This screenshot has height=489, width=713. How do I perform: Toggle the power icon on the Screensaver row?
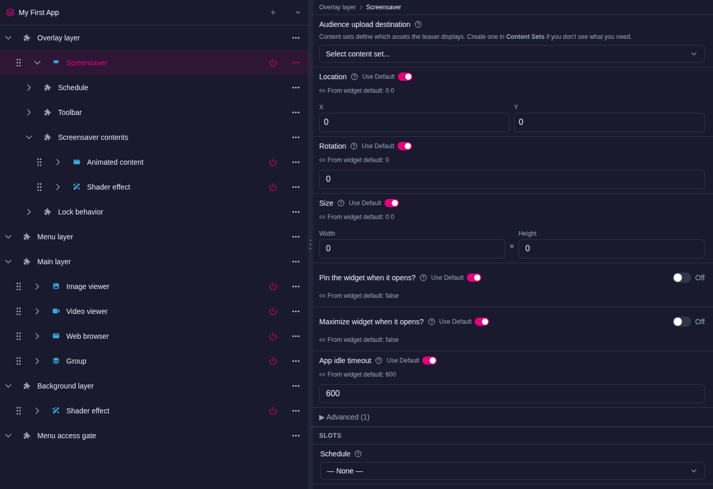click(273, 63)
